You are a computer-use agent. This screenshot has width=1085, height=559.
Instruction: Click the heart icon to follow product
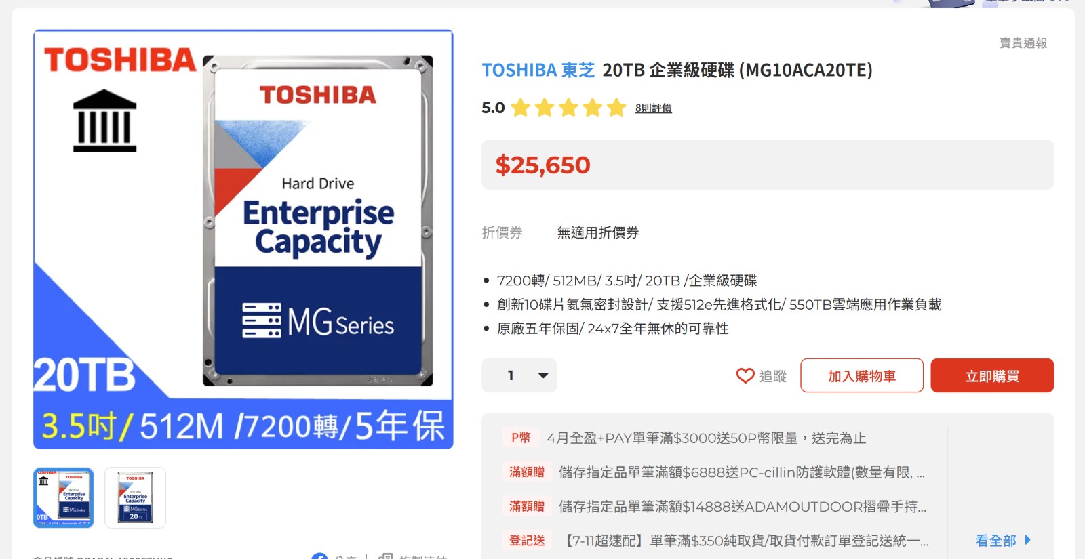[x=745, y=375]
